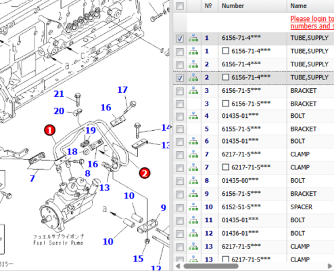The width and height of the screenshot is (334, 271).
Task: Click red callout marker 2 on the diagram
Action: point(145,173)
